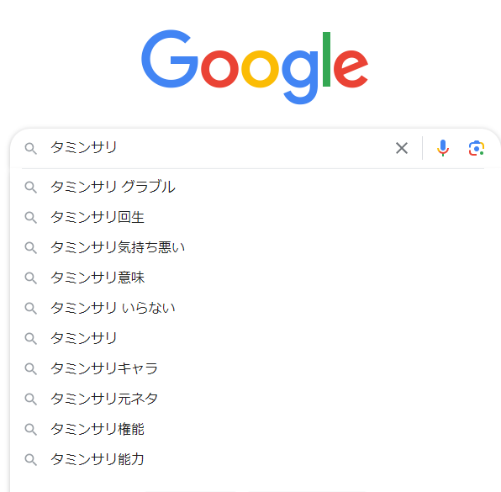This screenshot has width=501, height=492.
Task: Click the search field containing タミンサリ
Action: (x=220, y=148)
